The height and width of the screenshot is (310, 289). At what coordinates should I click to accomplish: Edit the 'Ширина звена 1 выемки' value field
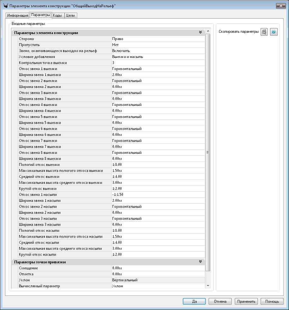pos(158,75)
